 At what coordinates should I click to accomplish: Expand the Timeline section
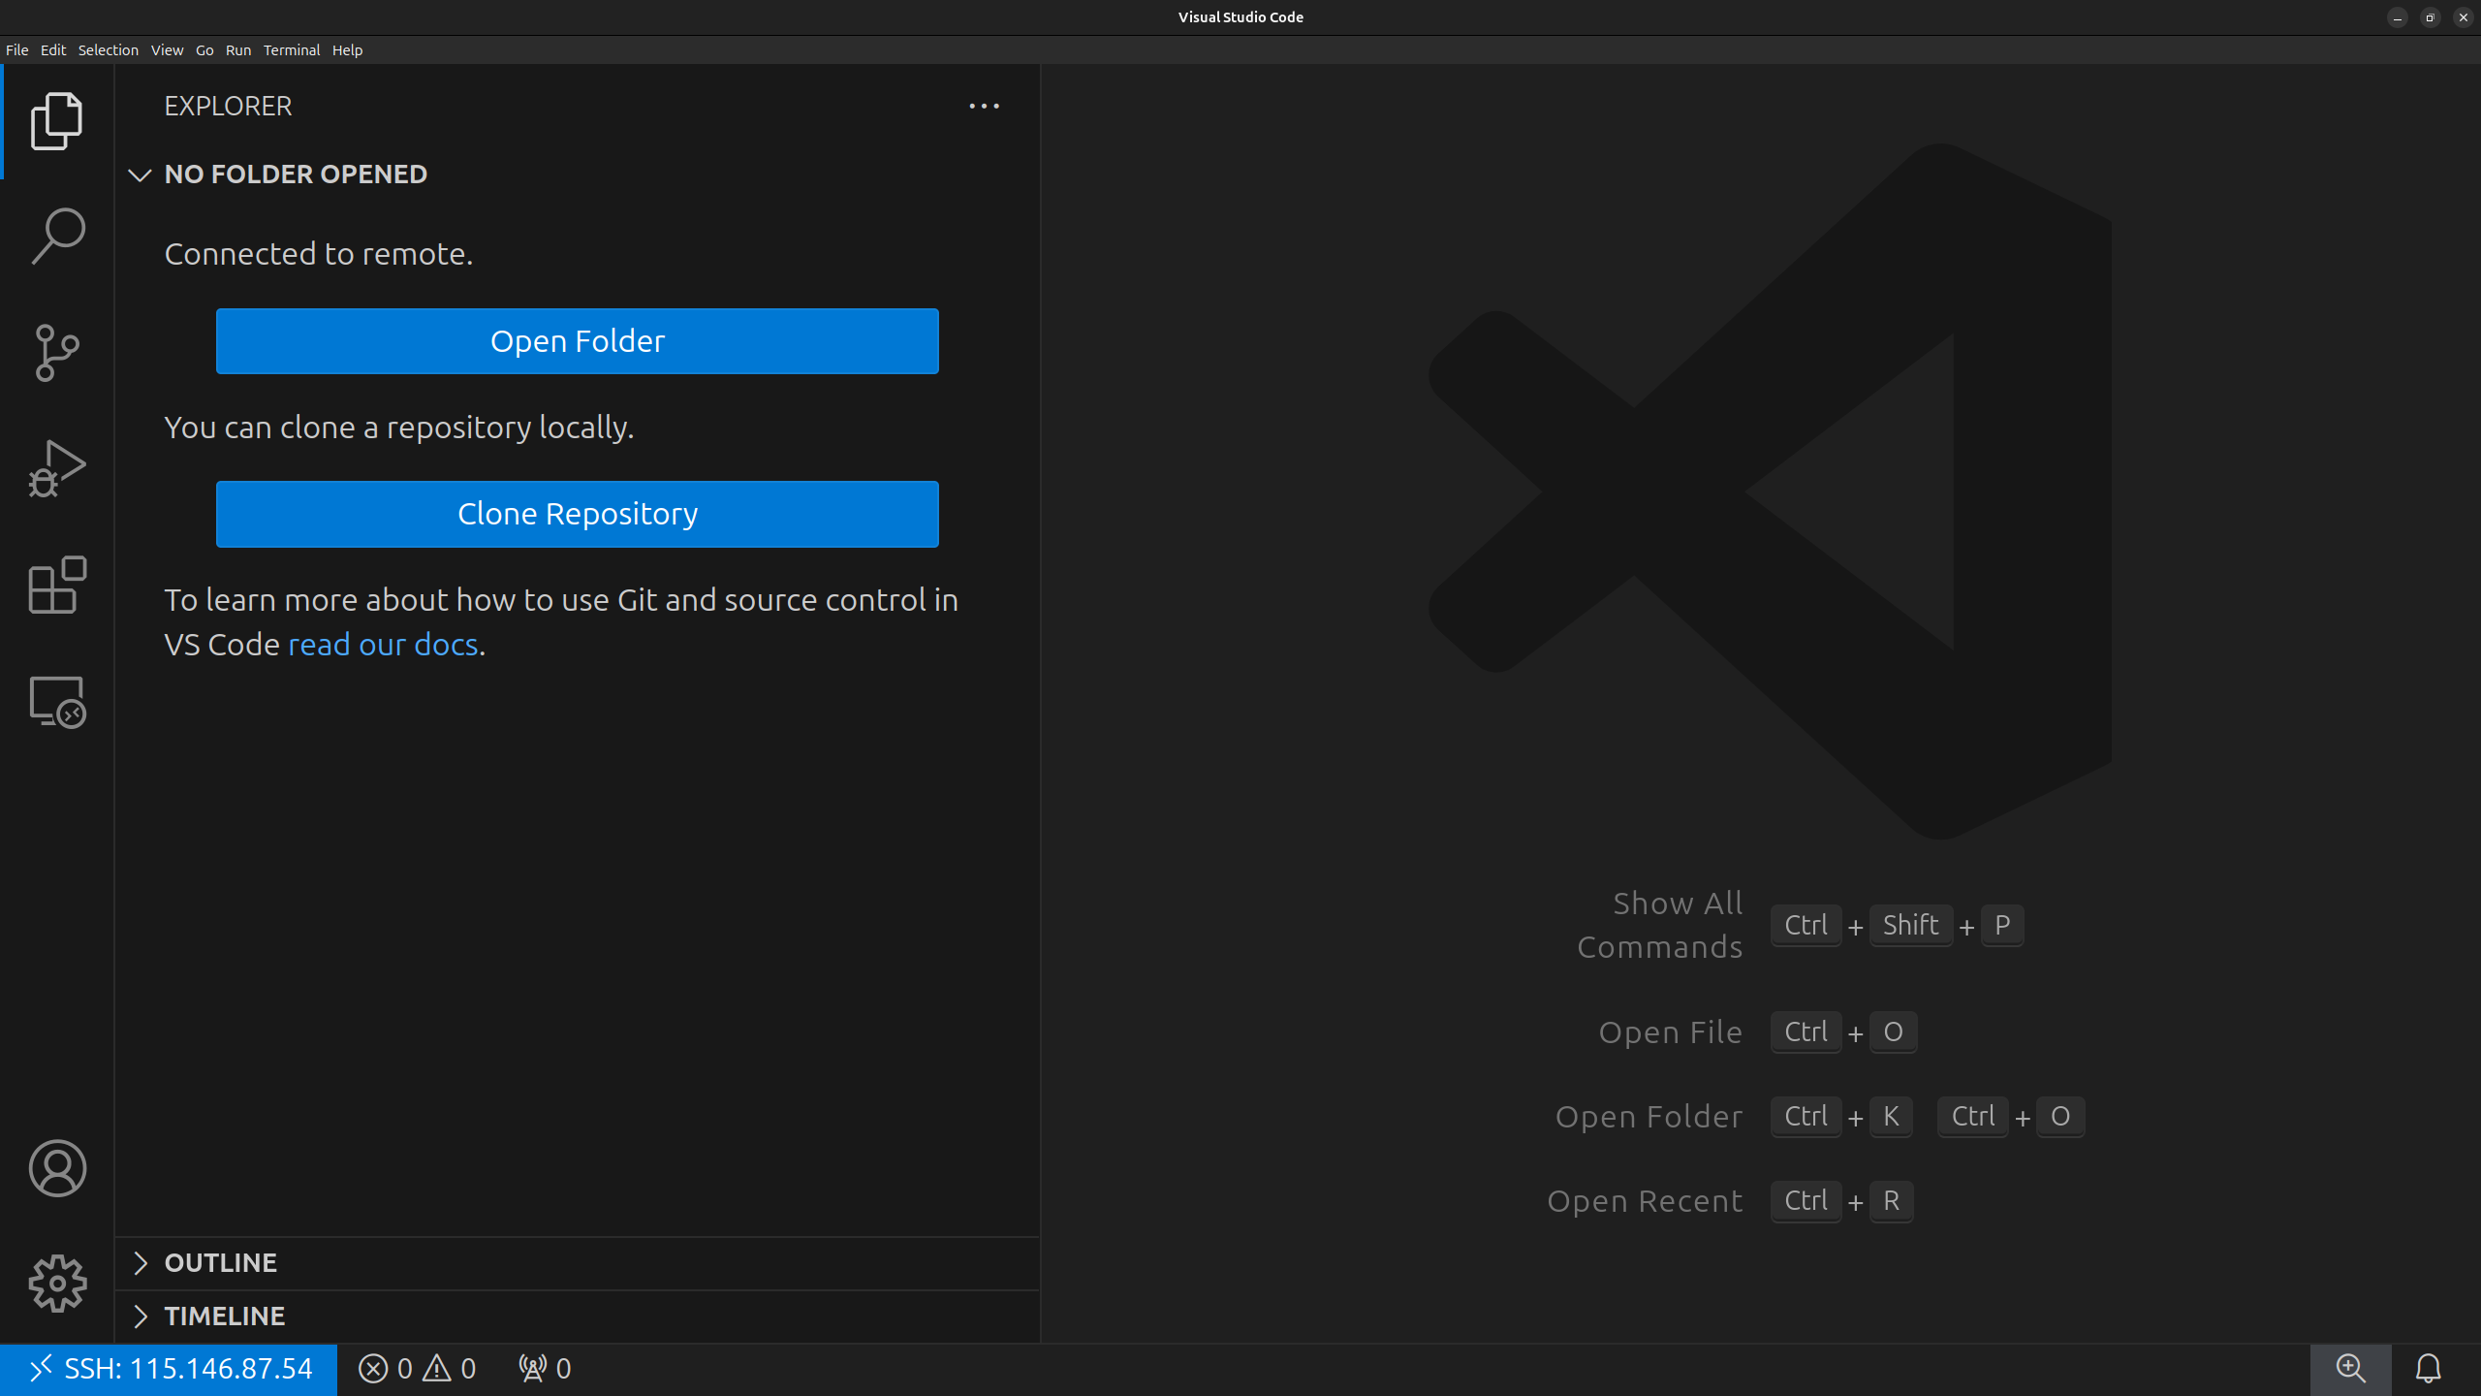pos(225,1317)
